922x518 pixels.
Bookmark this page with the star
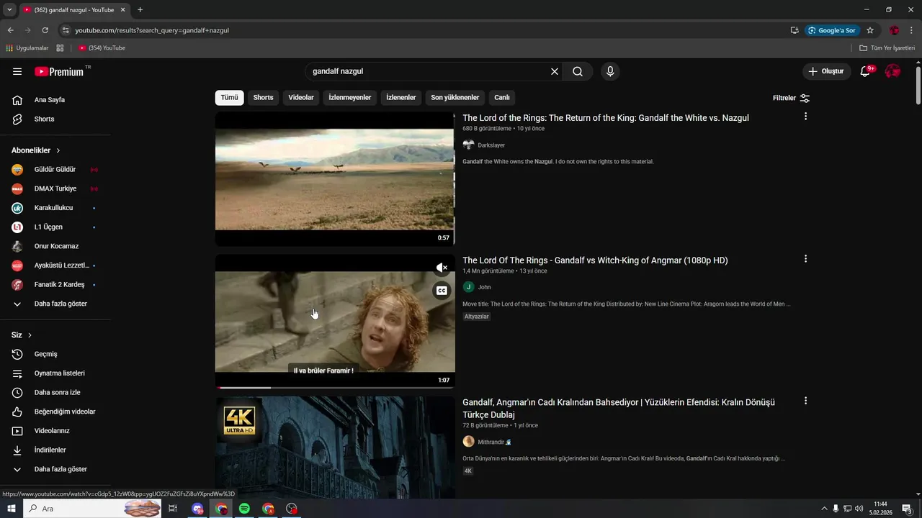870,30
